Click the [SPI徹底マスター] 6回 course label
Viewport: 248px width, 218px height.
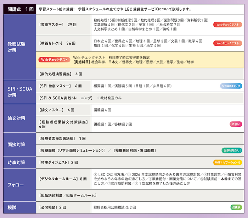tap(60, 86)
